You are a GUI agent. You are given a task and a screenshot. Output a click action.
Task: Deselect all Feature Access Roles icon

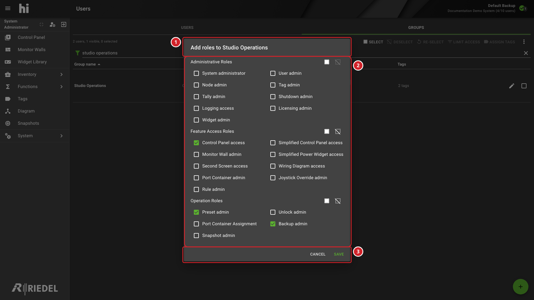[x=338, y=131]
